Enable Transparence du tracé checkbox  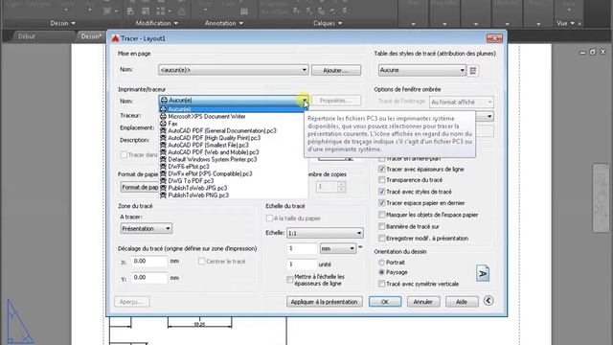382,180
